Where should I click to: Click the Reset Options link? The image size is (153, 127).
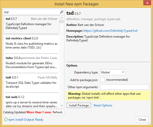click(103, 105)
